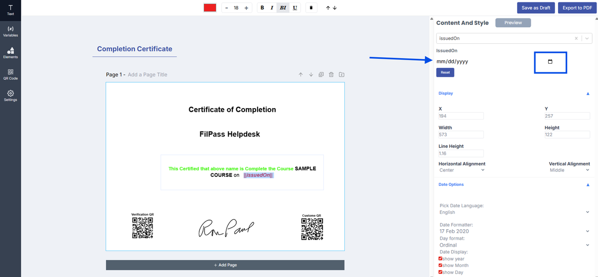Increase font size with plus button

[246, 8]
